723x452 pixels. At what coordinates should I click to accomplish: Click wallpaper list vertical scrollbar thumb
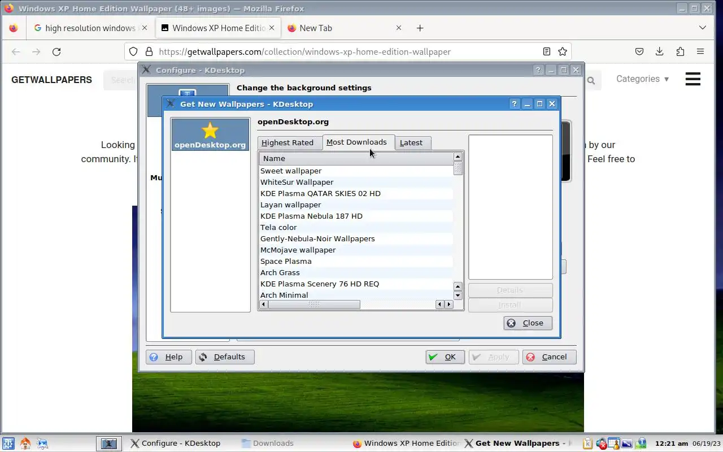pyautogui.click(x=458, y=168)
